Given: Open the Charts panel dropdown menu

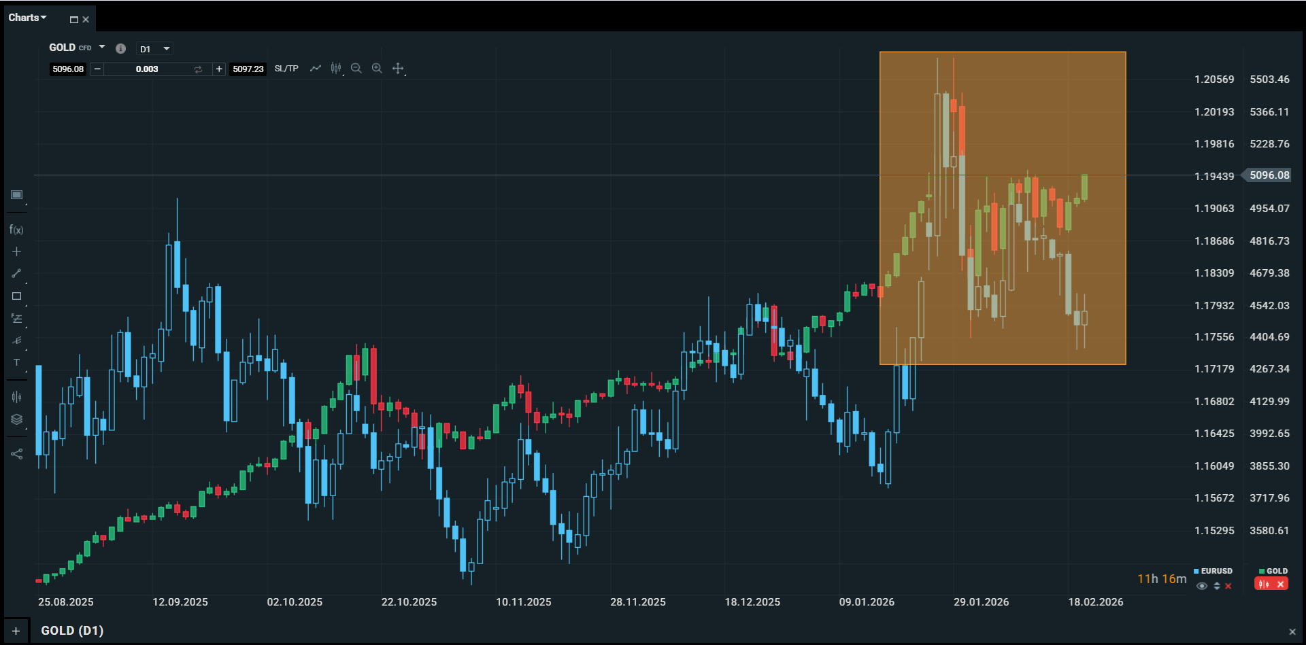Looking at the screenshot, I should point(27,18).
